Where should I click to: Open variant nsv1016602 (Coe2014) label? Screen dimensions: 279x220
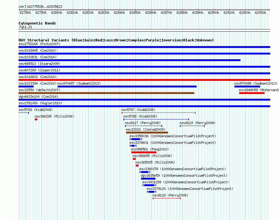[x=38, y=77]
